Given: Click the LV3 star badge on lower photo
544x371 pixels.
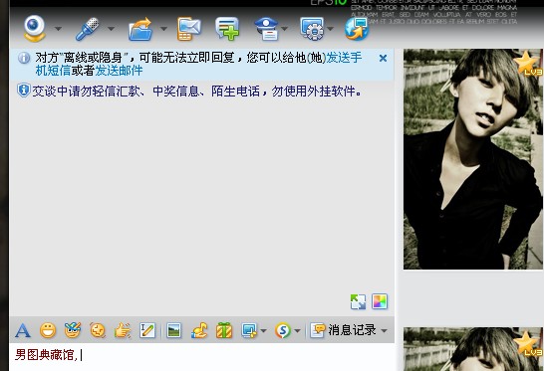Looking at the screenshot, I should tap(528, 343).
